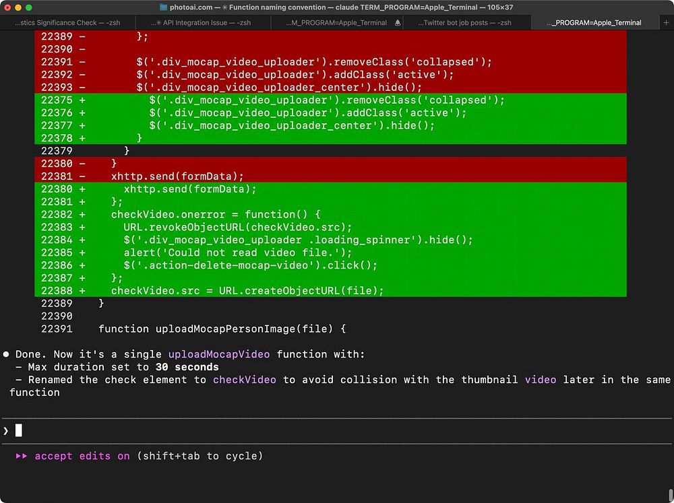The width and height of the screenshot is (674, 503).
Task: Select the active PROGRAM=Apple_Terminal tab
Action: coord(595,23)
